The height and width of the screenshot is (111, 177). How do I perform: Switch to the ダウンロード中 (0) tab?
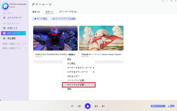coord(68,12)
